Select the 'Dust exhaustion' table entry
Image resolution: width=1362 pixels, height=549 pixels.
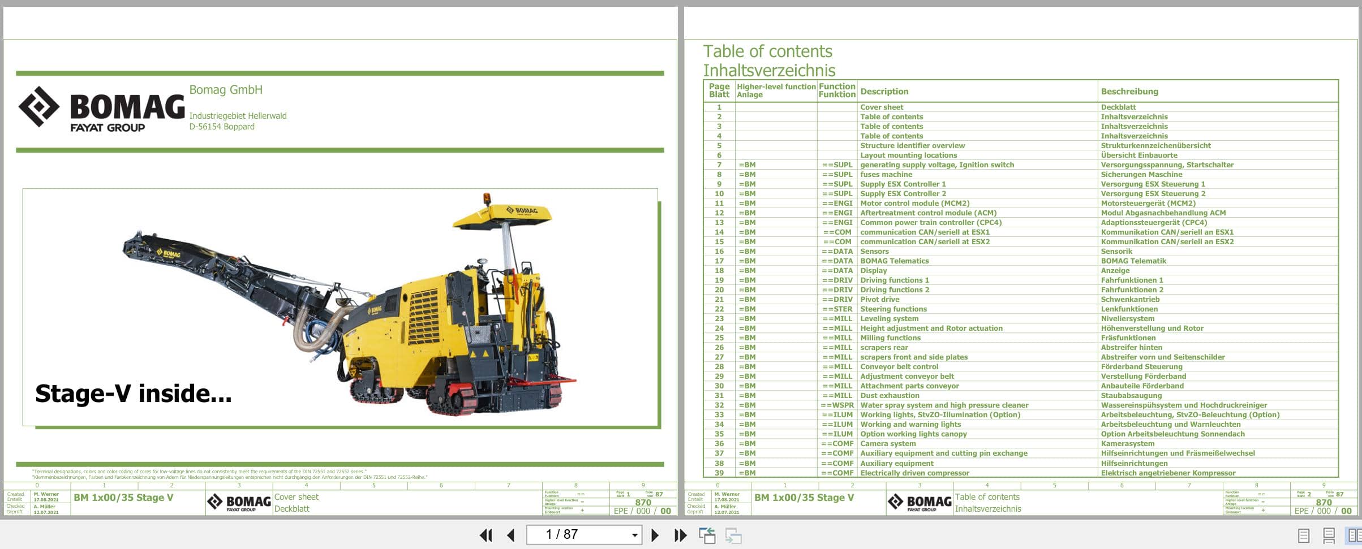click(x=891, y=395)
